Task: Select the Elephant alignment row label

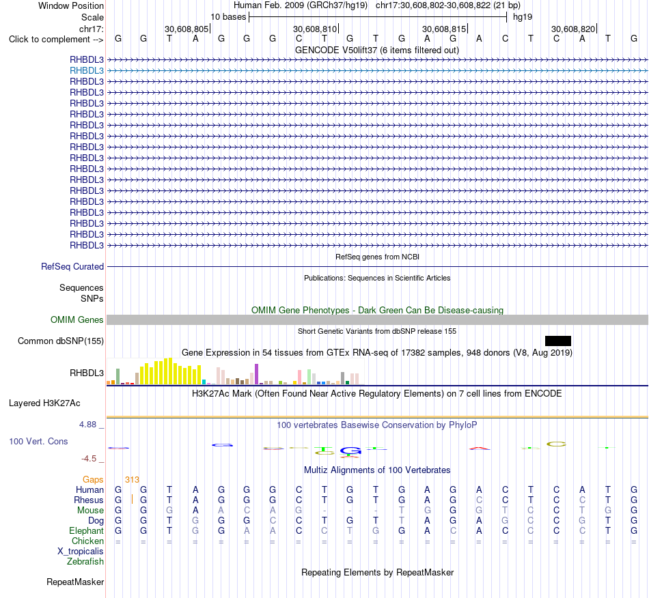Action: pyautogui.click(x=86, y=530)
